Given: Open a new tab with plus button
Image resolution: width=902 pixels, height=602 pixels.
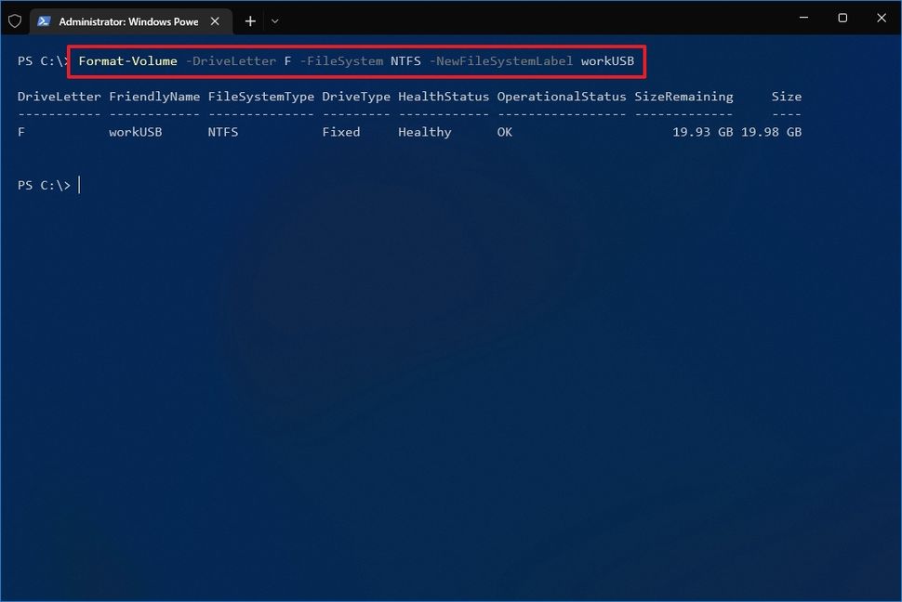Looking at the screenshot, I should coord(250,21).
